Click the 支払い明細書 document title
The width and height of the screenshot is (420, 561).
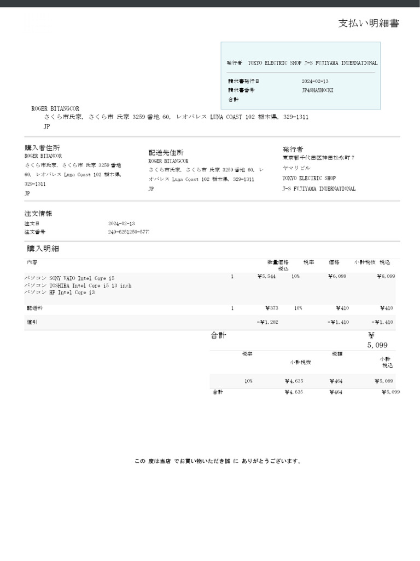coord(369,23)
